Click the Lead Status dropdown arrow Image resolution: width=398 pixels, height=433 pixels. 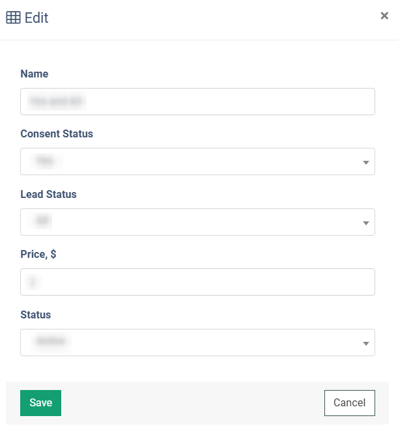(x=365, y=223)
